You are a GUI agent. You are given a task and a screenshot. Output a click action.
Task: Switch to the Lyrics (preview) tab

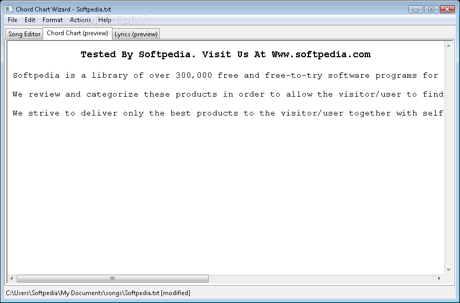tap(136, 34)
